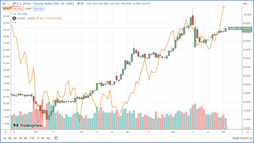Open the USD currency dropdown

click(x=5, y=4)
